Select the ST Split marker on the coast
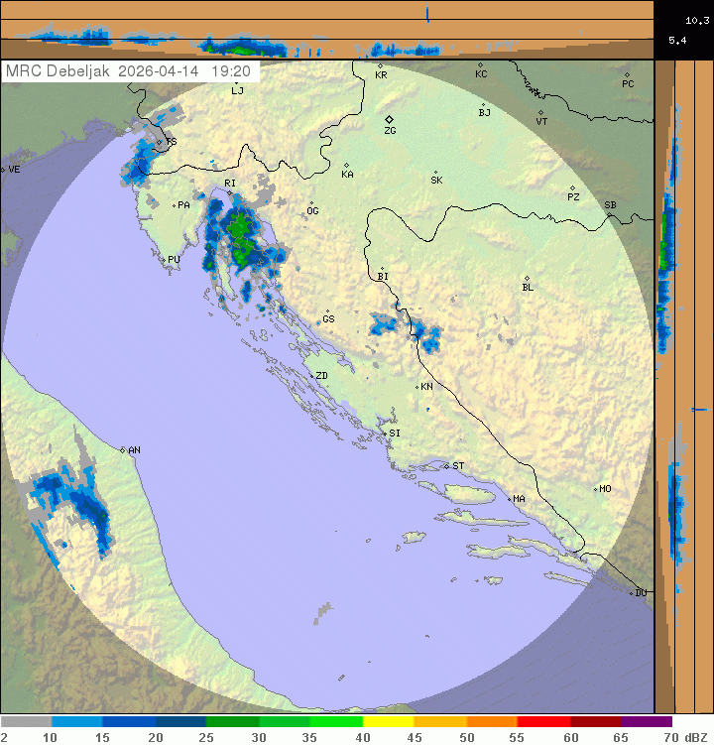714x745 pixels. coord(447,466)
